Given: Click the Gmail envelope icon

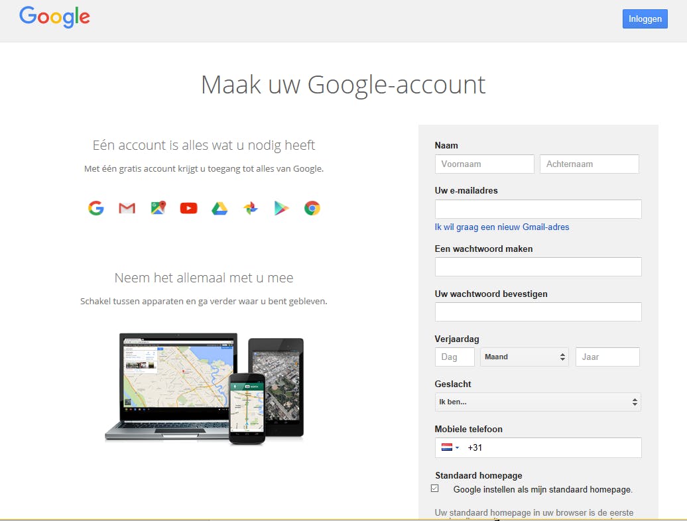Looking at the screenshot, I should click(x=127, y=208).
